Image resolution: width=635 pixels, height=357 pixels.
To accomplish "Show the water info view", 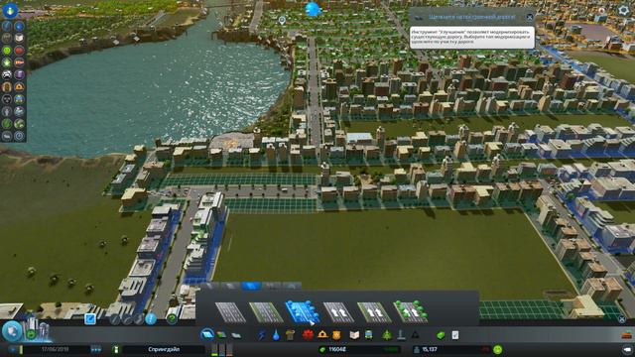I will pyautogui.click(x=19, y=27).
